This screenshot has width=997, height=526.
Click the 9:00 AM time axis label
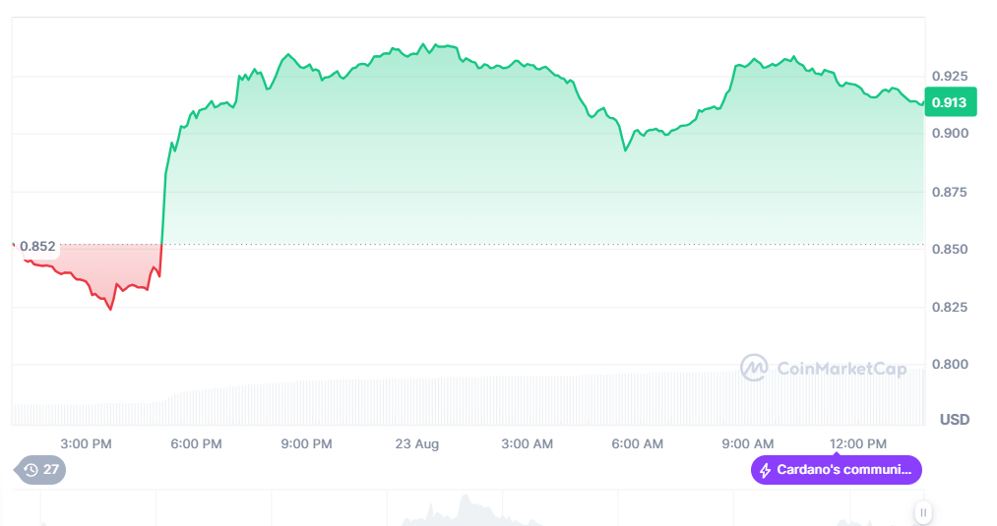(748, 443)
